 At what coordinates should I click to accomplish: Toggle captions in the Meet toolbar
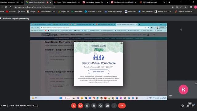tap(87, 106)
